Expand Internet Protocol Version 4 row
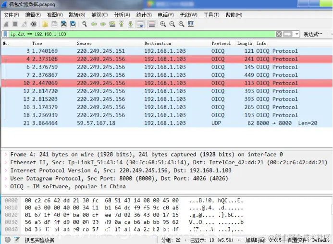The image size is (333, 244). pyautogui.click(x=6, y=171)
